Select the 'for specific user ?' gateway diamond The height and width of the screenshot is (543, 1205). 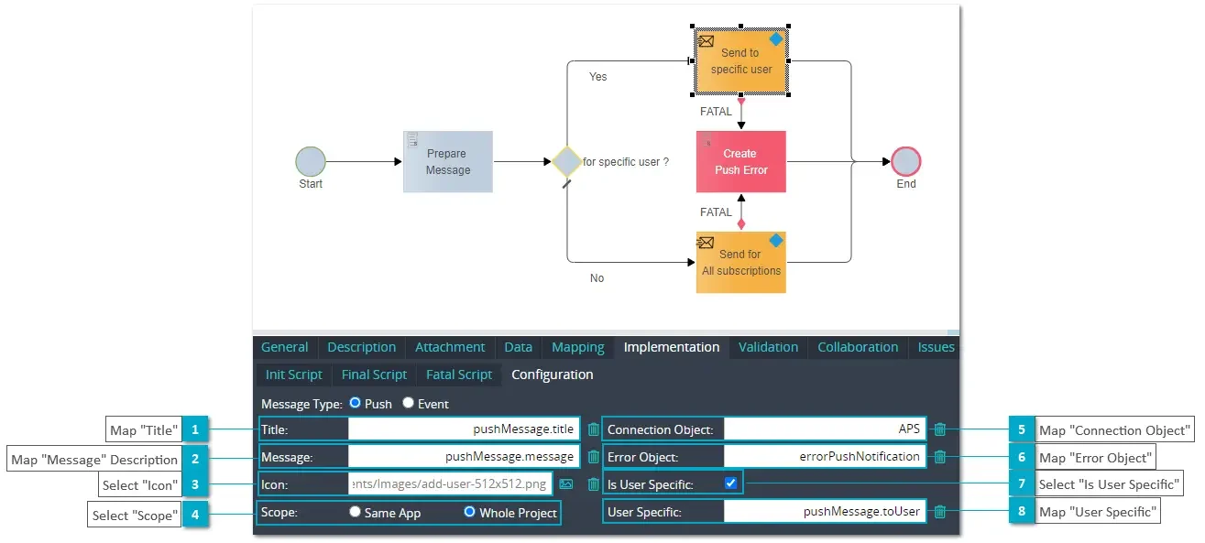pyautogui.click(x=566, y=162)
